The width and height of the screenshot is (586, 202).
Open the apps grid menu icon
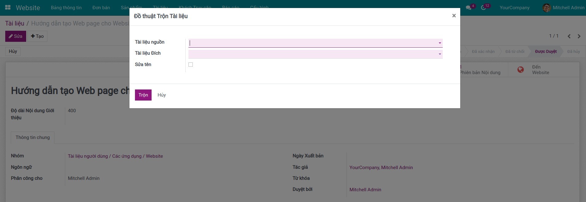pos(8,8)
